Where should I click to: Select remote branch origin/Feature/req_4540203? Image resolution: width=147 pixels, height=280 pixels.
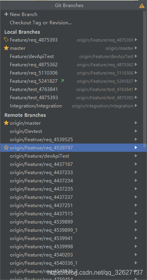(42, 255)
